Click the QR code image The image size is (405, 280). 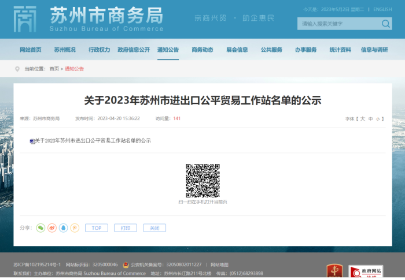(x=203, y=181)
